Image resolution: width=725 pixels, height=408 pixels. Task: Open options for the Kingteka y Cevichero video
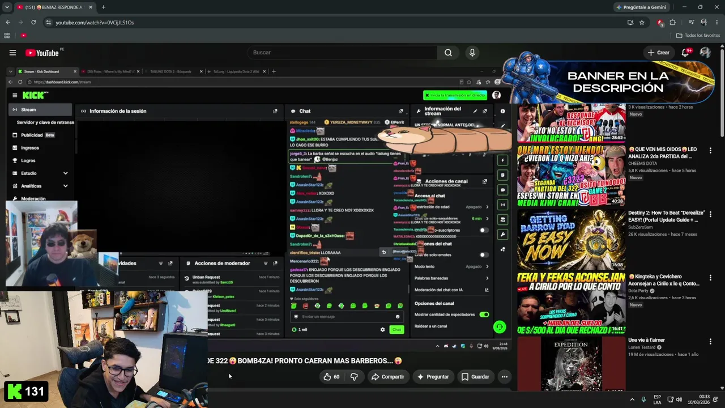click(710, 278)
